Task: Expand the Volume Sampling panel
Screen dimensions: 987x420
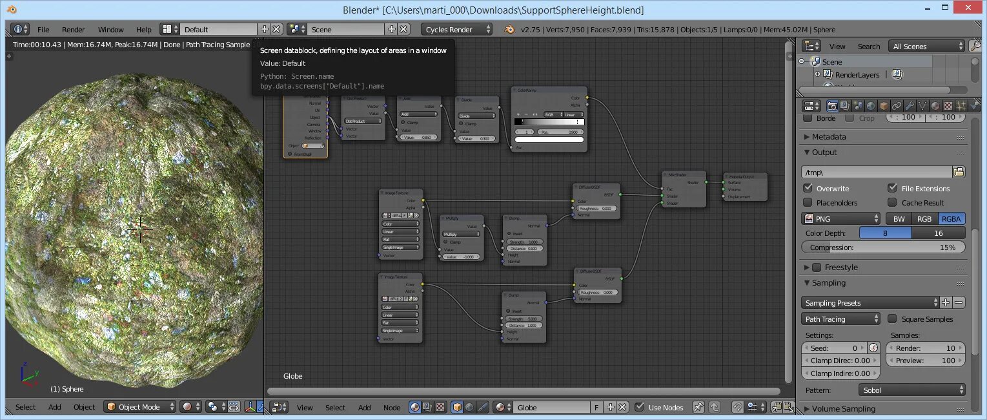Action: click(807, 408)
